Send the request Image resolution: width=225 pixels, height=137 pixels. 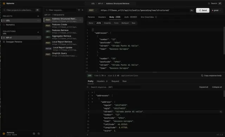pyautogui.click(x=202, y=10)
